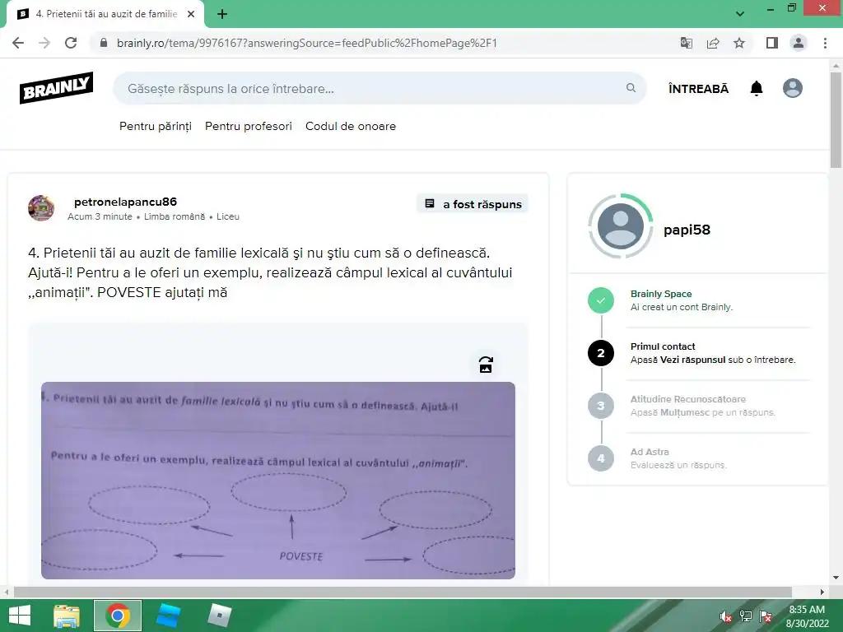
Task: Click the green checkmark Brainly Space step
Action: click(601, 300)
